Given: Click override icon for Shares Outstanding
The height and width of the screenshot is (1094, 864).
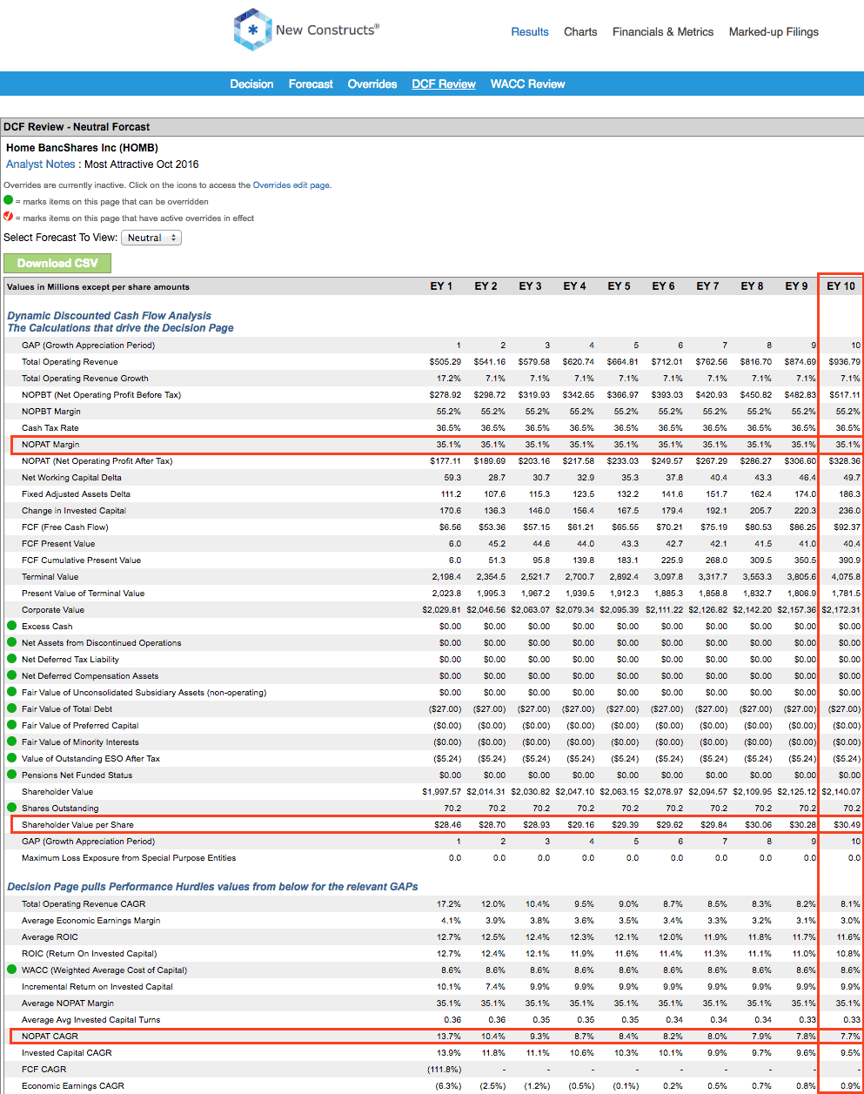Looking at the screenshot, I should [12, 808].
